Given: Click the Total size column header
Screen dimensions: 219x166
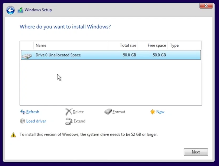Looking at the screenshot, I should pos(128,45).
